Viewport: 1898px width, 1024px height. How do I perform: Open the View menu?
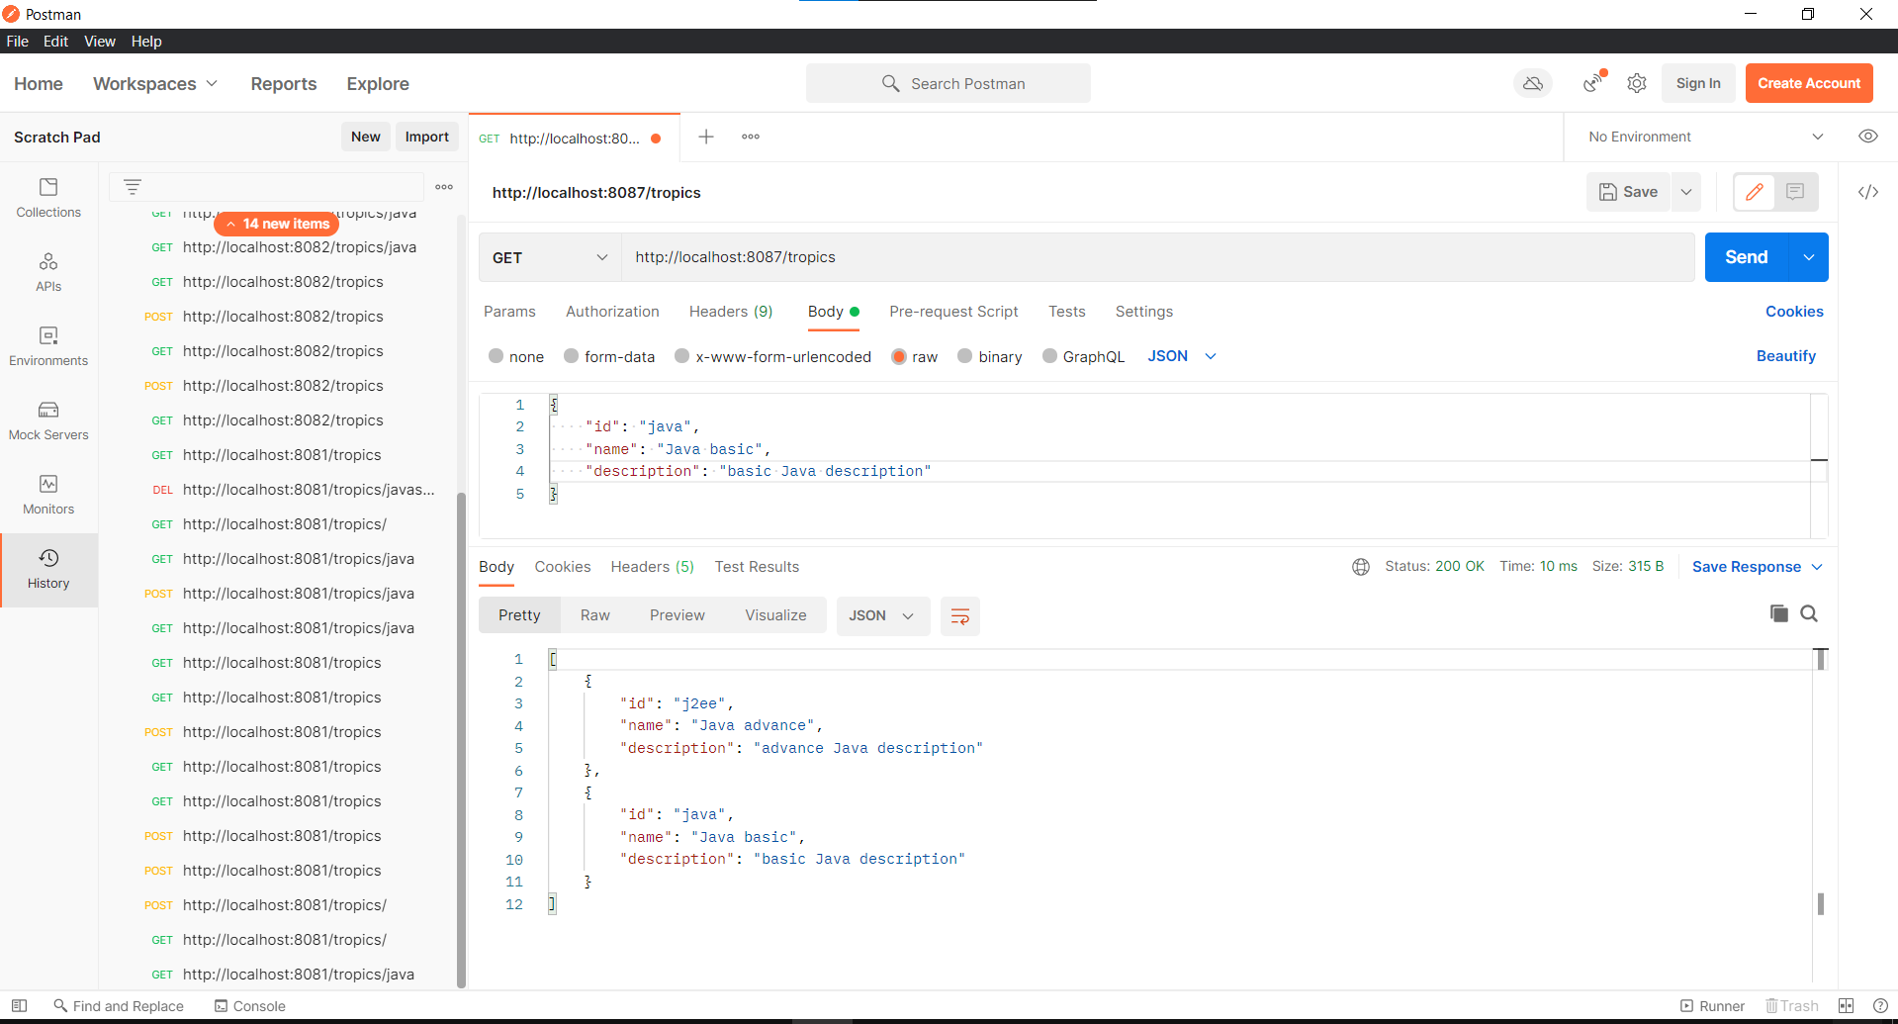[100, 41]
